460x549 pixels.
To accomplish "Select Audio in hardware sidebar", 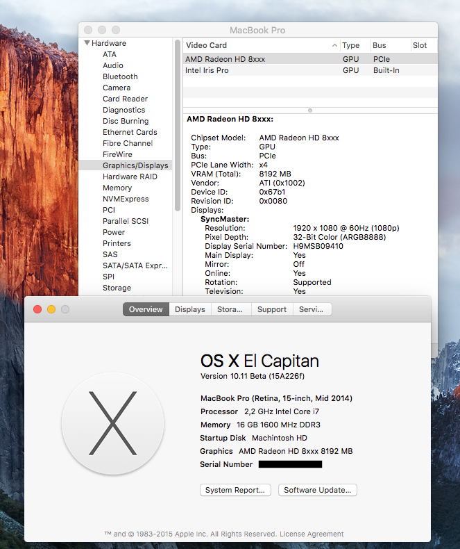I will click(113, 65).
